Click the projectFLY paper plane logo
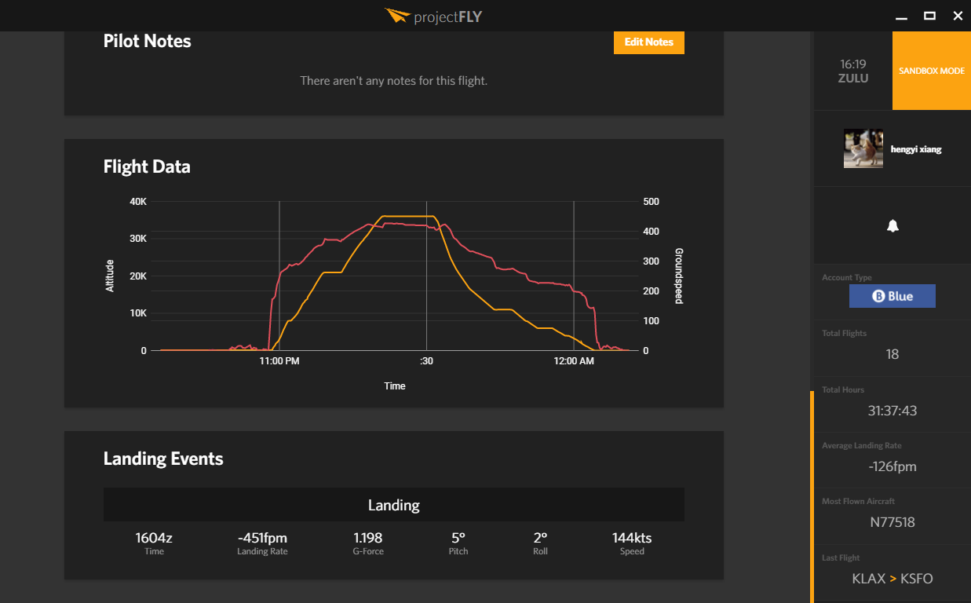Screen dimensions: 971x603 [398, 16]
